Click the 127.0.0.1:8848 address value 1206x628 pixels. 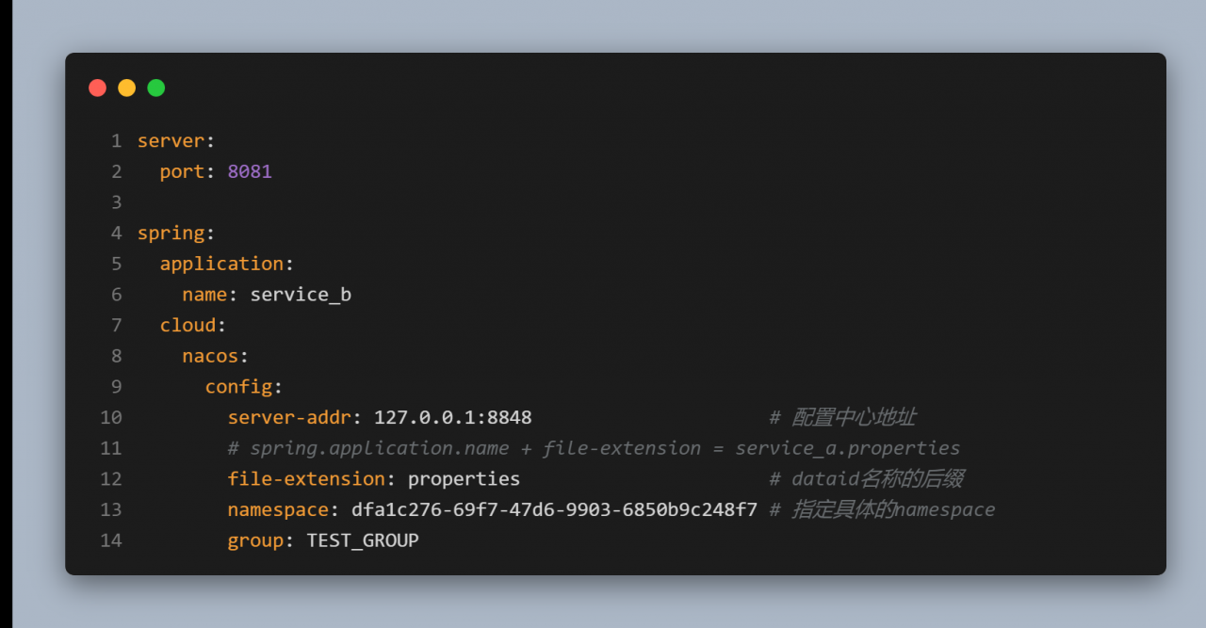(453, 417)
